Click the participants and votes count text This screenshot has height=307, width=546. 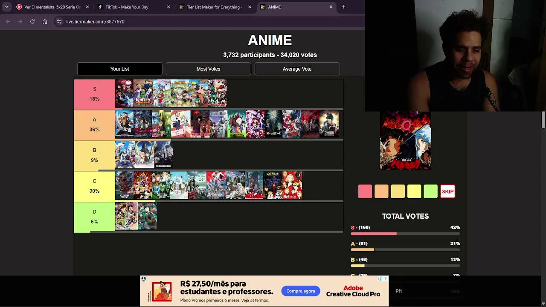pyautogui.click(x=270, y=55)
